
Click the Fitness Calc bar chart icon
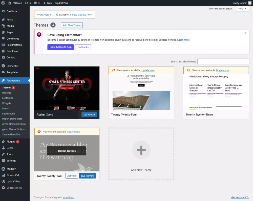pos(3,175)
